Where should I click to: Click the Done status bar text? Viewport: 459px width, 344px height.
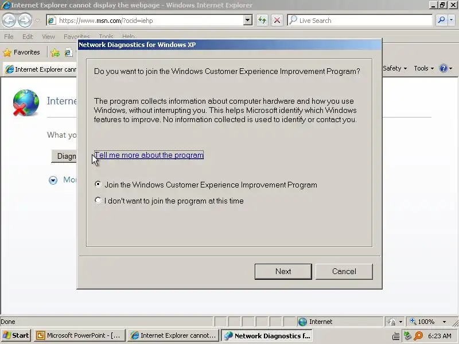coord(8,322)
